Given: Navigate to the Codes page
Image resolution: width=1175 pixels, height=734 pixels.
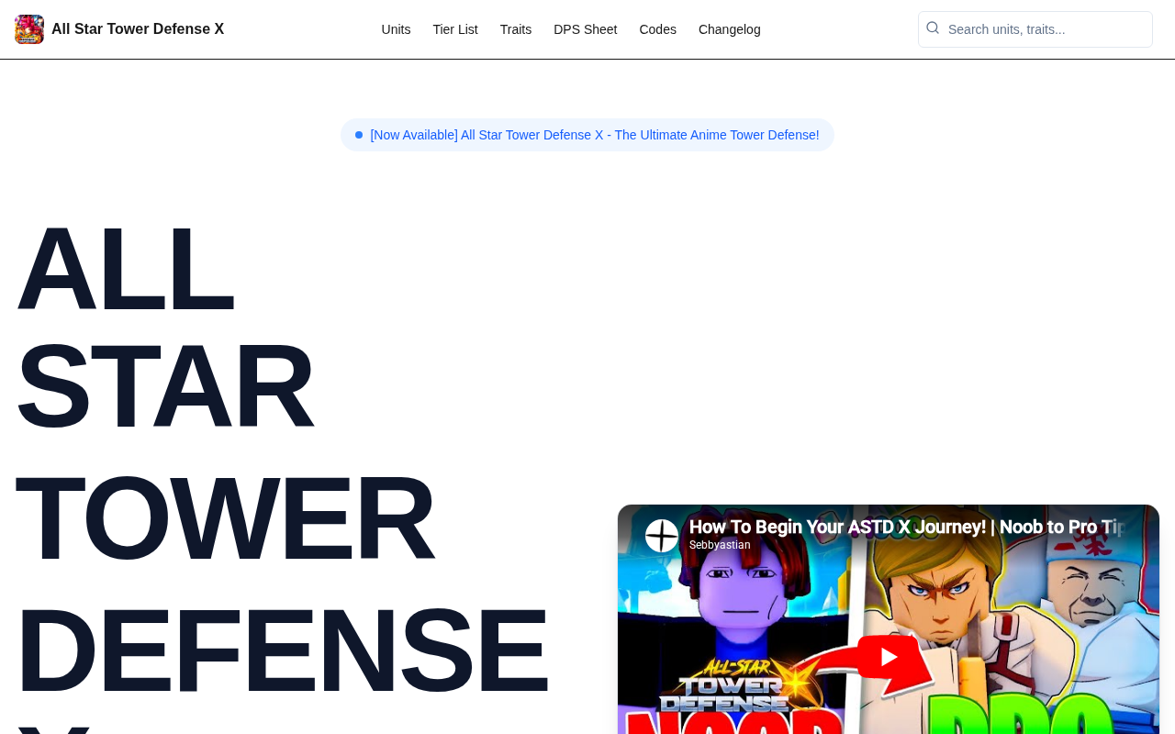Looking at the screenshot, I should (x=658, y=29).
